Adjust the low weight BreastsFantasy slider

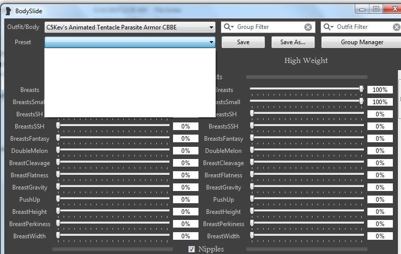(113, 138)
